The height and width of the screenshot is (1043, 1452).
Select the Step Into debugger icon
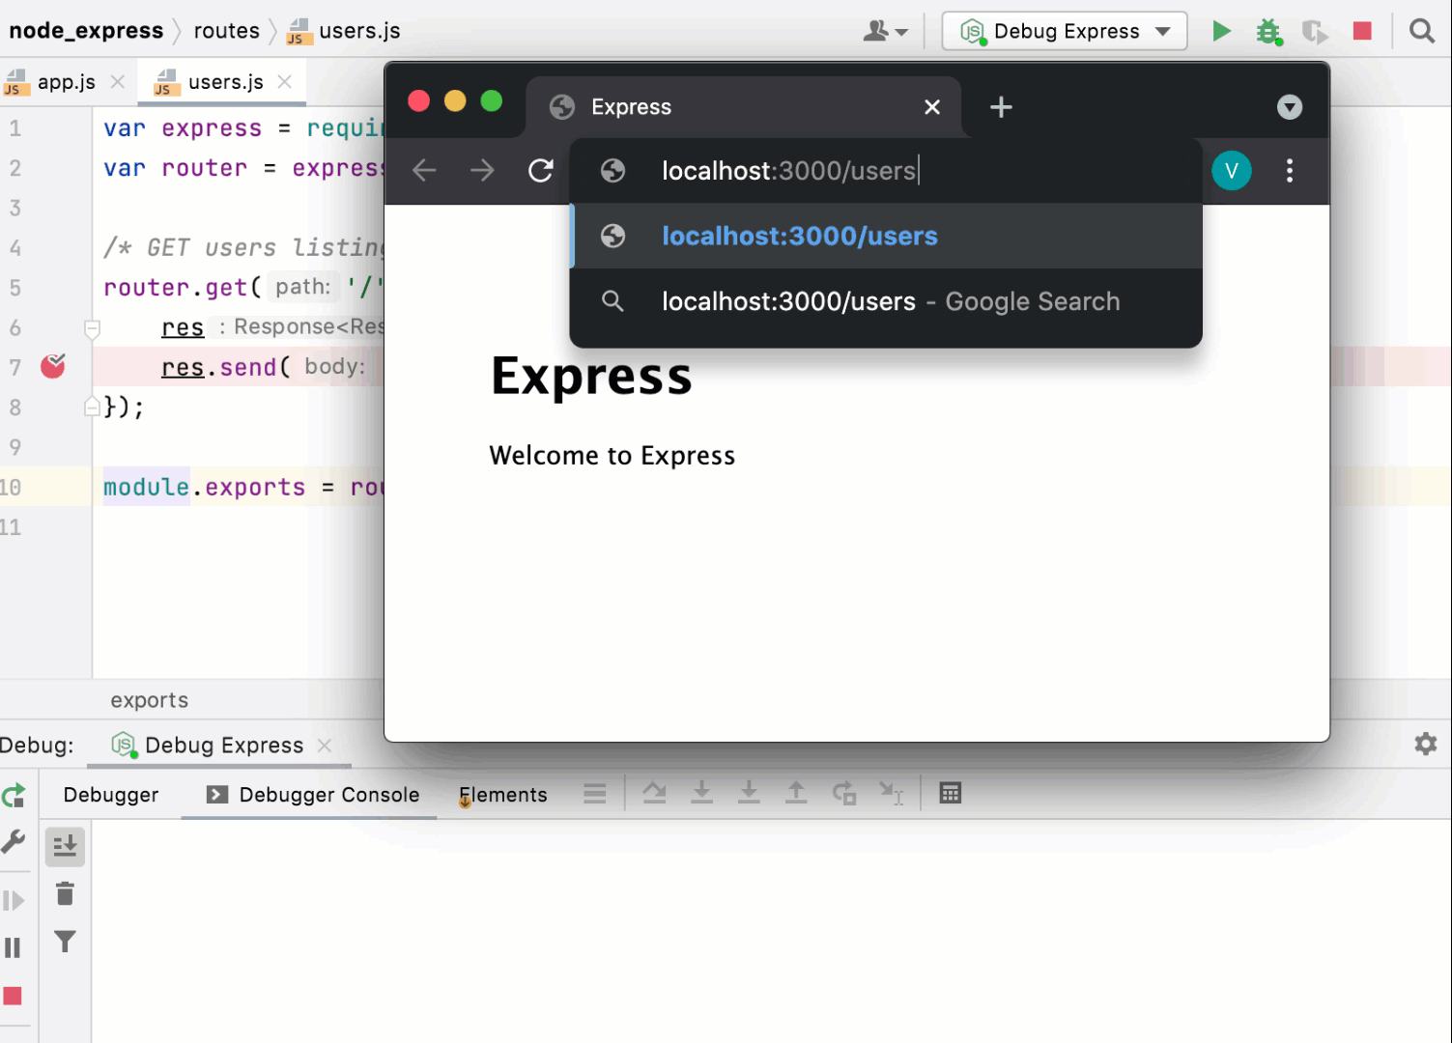coord(702,793)
